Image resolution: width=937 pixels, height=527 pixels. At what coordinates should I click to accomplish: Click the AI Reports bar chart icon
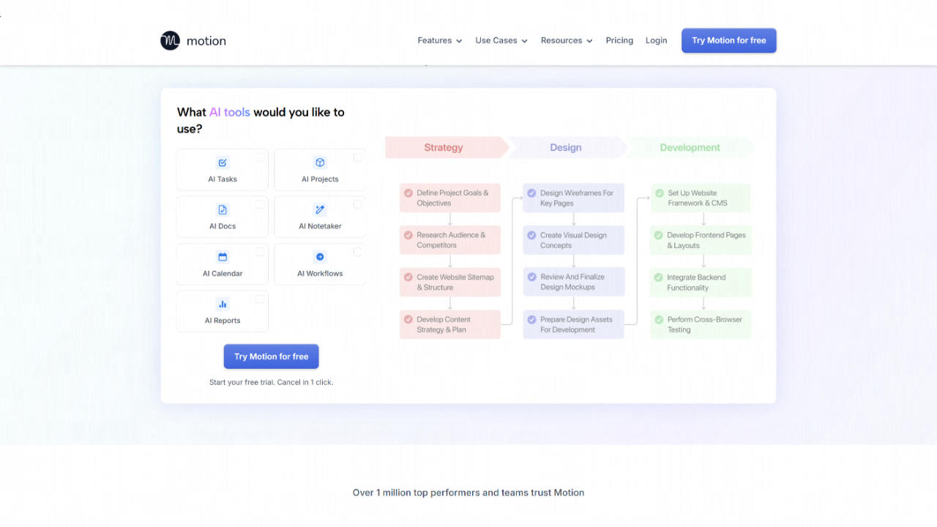point(223,304)
